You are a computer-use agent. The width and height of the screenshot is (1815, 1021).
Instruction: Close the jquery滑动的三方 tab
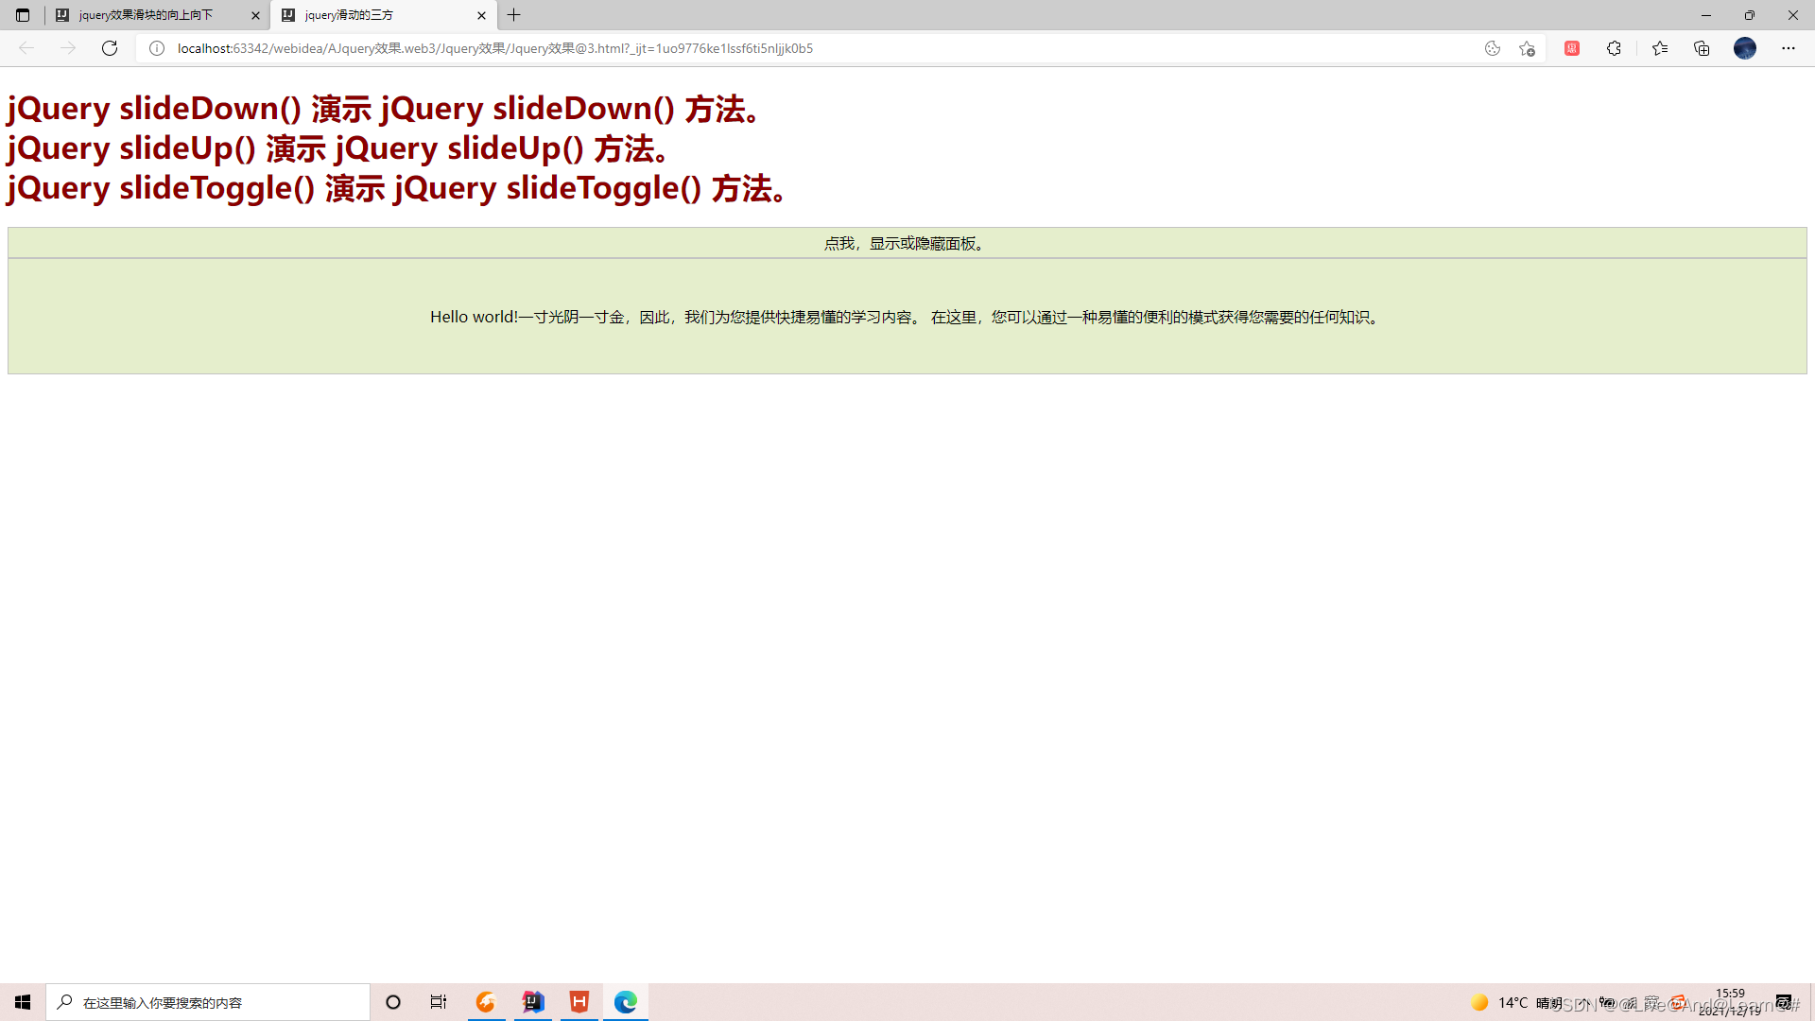(x=481, y=15)
